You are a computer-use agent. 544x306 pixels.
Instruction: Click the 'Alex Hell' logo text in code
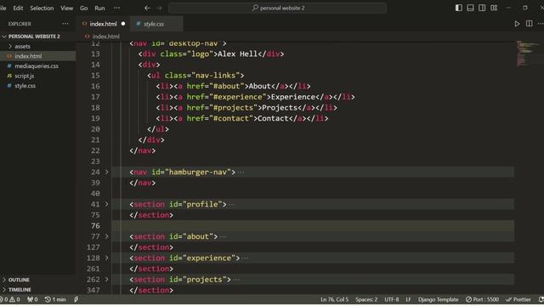(238, 54)
